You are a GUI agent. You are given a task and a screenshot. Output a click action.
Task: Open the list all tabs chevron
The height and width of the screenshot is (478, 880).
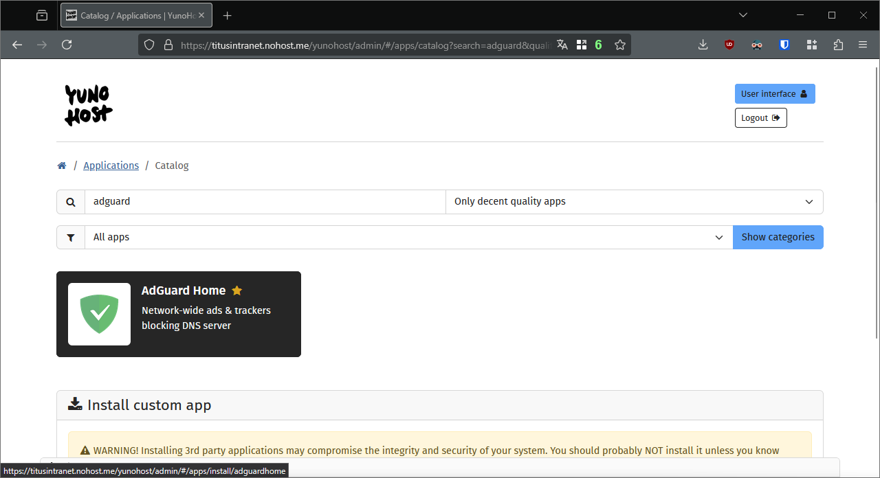click(x=743, y=15)
